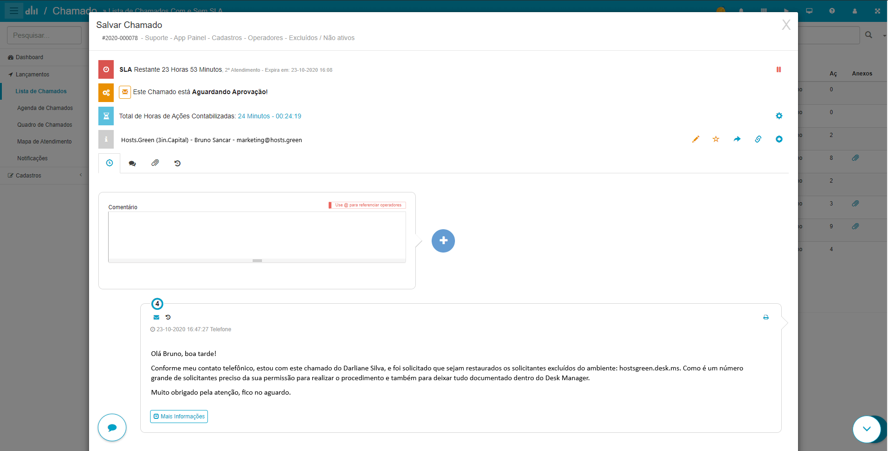888x451 pixels.
Task: Click the blue forward arrow icon
Action: click(737, 139)
